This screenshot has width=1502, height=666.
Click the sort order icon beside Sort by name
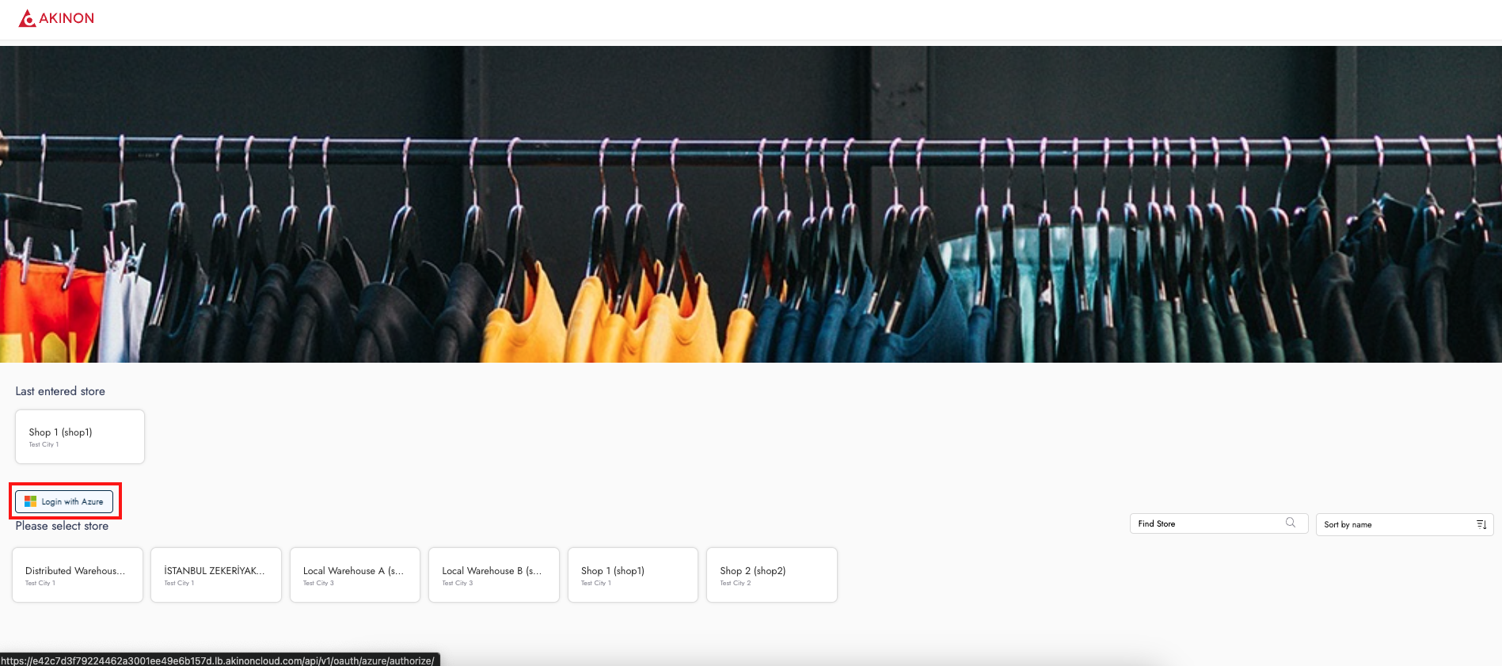click(1481, 524)
